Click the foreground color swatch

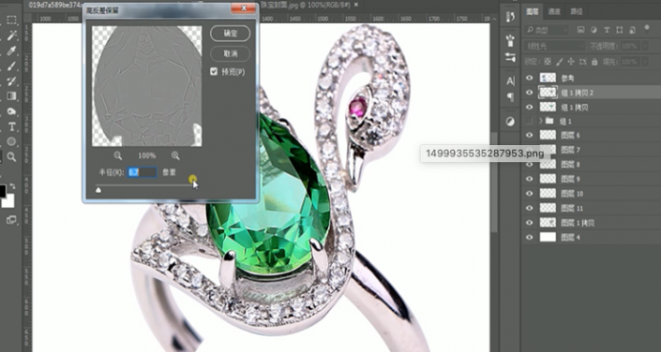3,191
